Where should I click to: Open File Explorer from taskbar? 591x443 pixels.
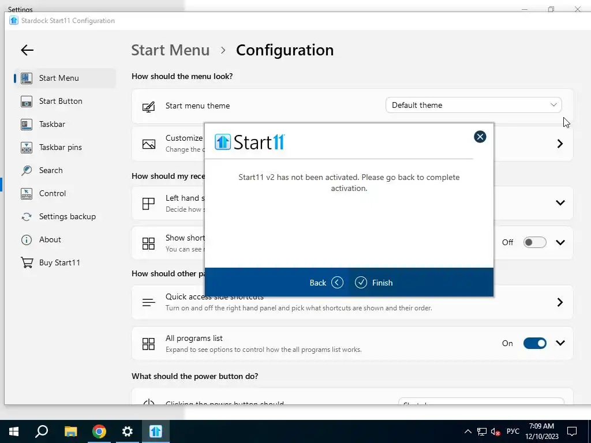click(x=70, y=431)
